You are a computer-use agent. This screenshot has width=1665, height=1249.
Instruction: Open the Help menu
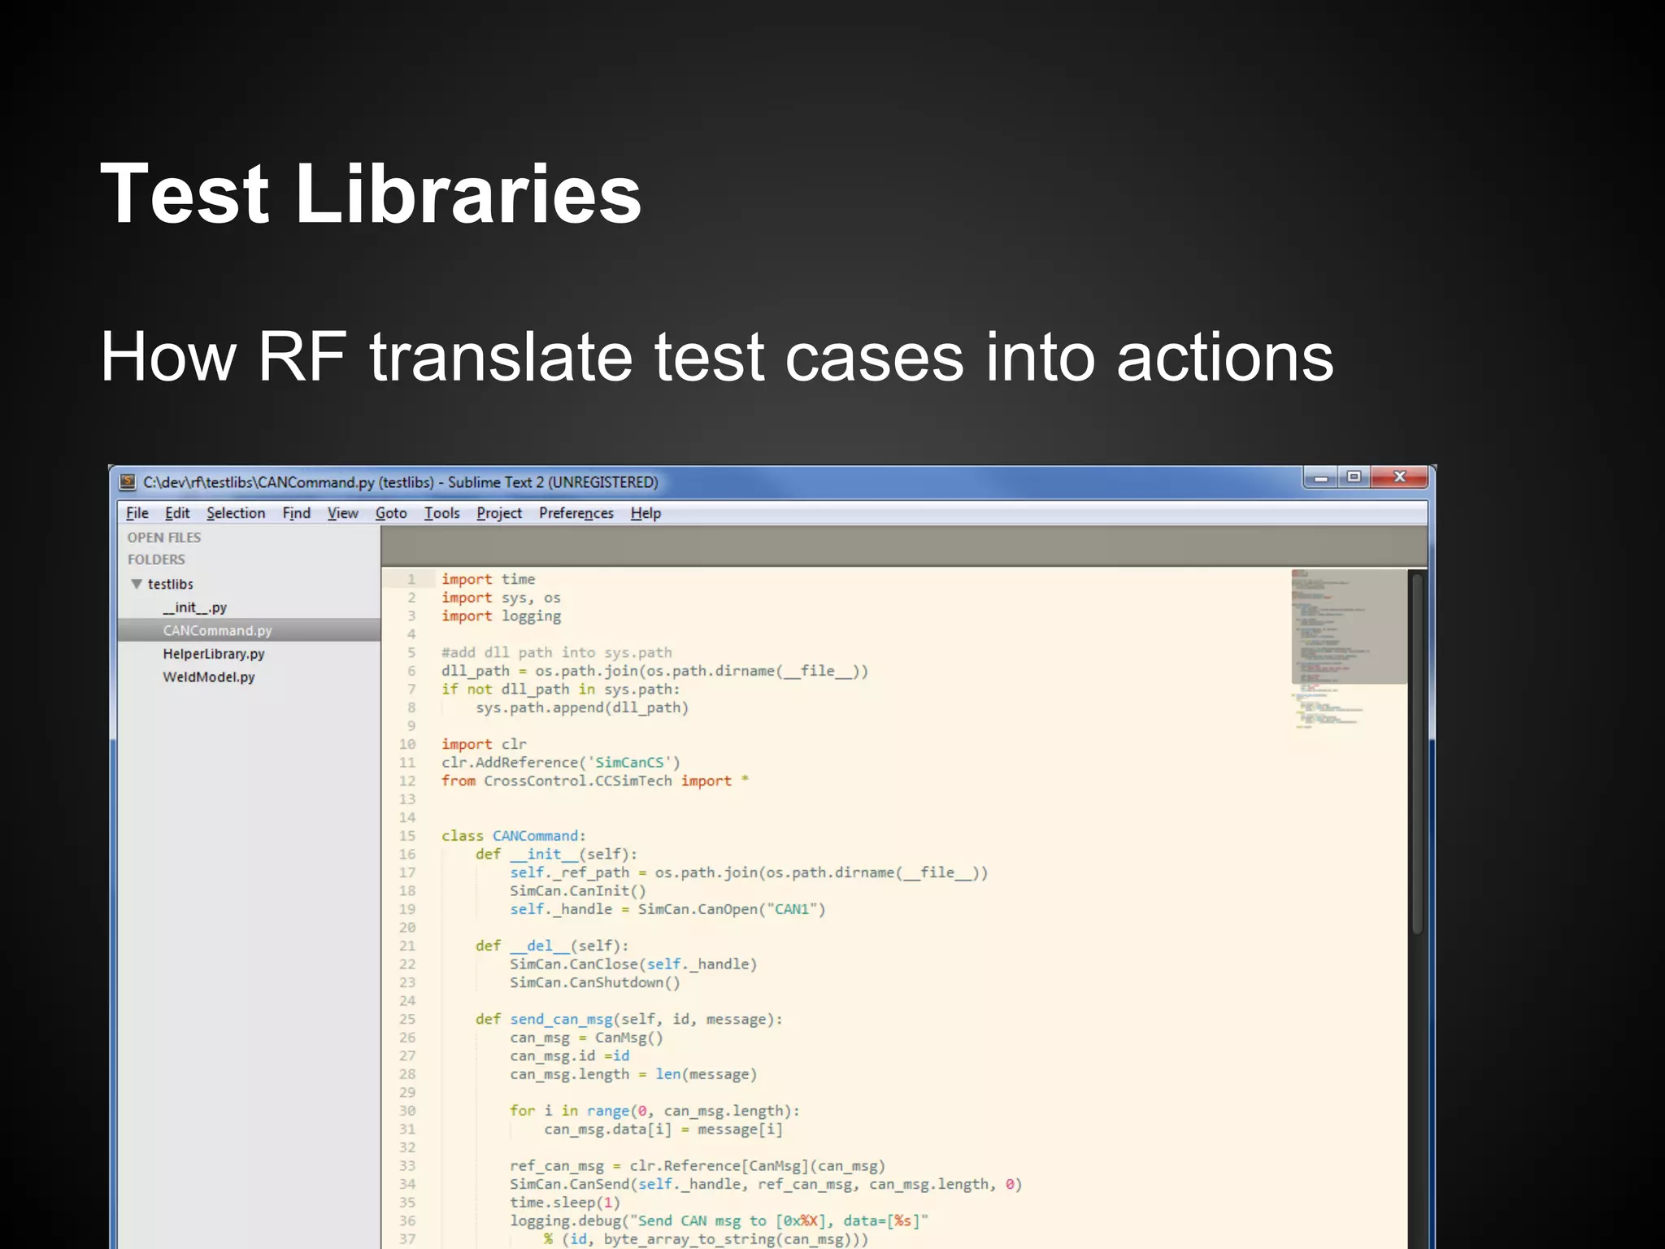pos(646,513)
